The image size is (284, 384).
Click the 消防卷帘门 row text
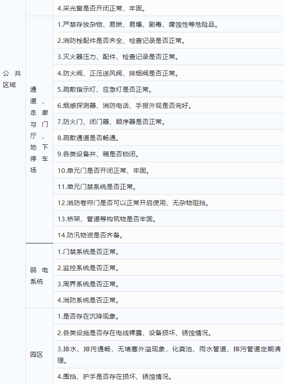click(x=133, y=203)
